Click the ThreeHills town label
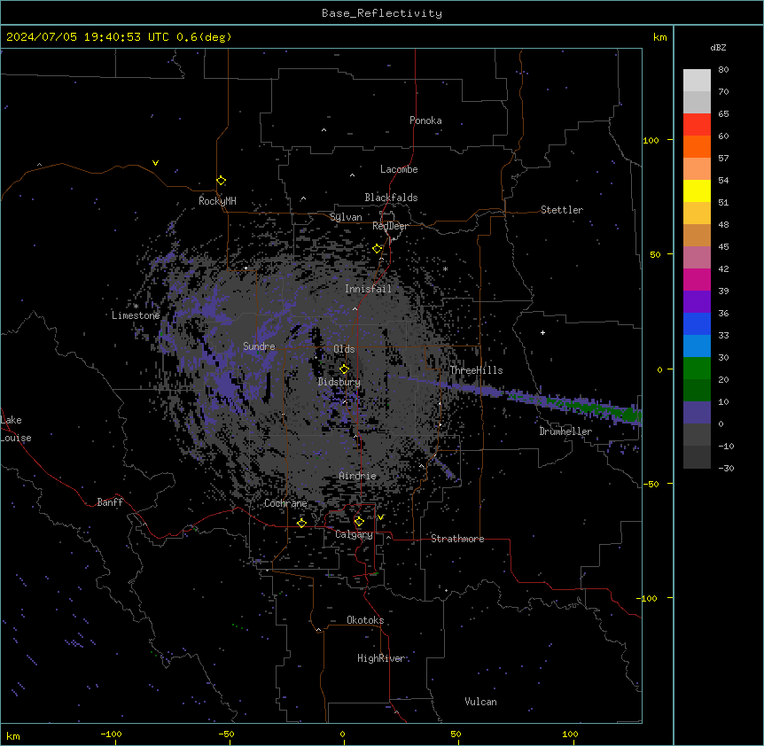This screenshot has width=764, height=746. 476,370
